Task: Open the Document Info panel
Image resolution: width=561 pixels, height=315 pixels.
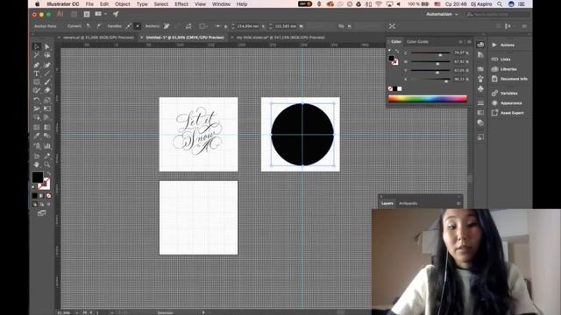Action: click(509, 79)
